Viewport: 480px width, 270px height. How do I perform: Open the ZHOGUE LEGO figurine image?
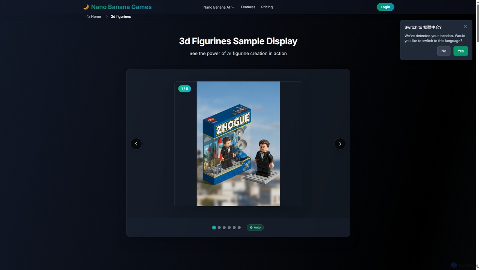coord(238,144)
